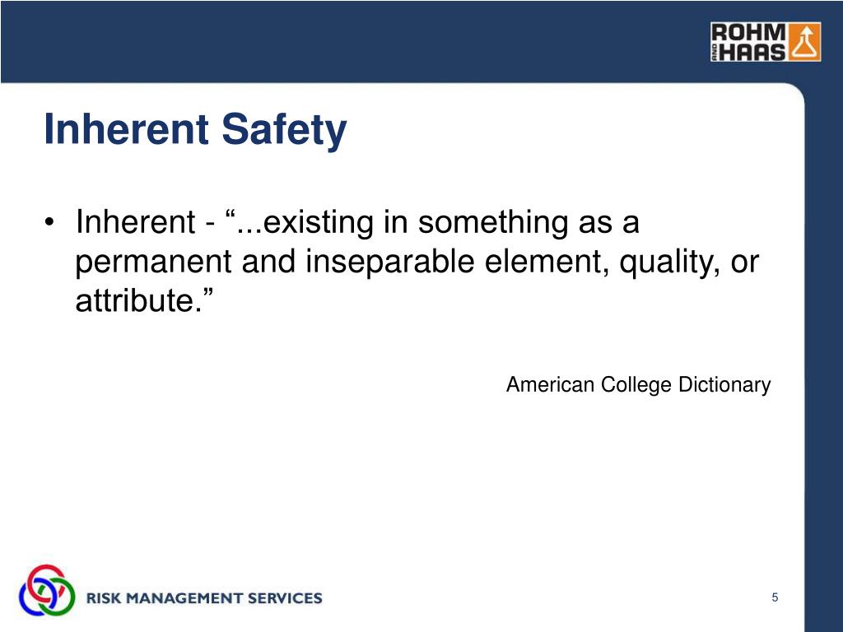Viewport: 843px width, 632px height.
Task: Click the Risk Management Services text
Action: click(204, 598)
